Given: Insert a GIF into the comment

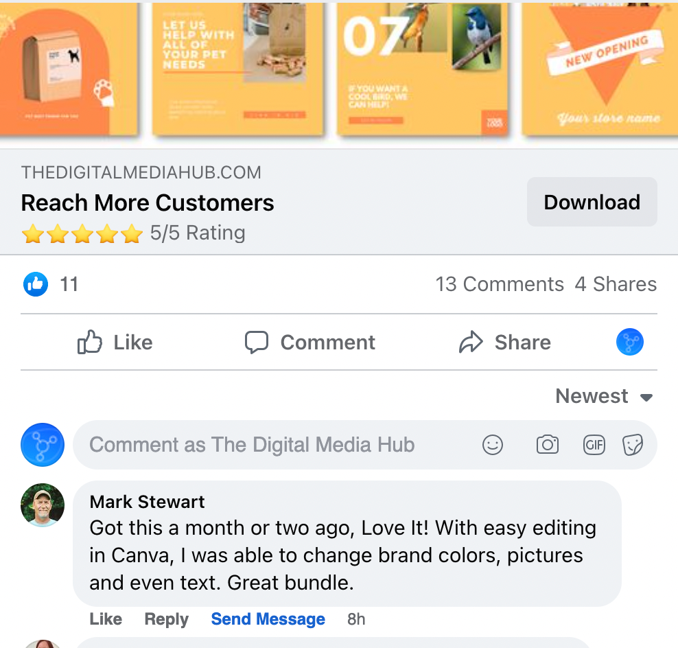Looking at the screenshot, I should coord(594,445).
